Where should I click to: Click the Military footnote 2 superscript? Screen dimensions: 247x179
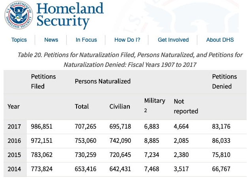tap(146, 111)
